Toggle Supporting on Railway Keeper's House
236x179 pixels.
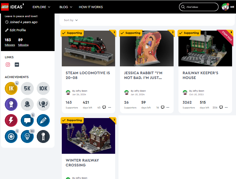pyautogui.click(x=189, y=33)
